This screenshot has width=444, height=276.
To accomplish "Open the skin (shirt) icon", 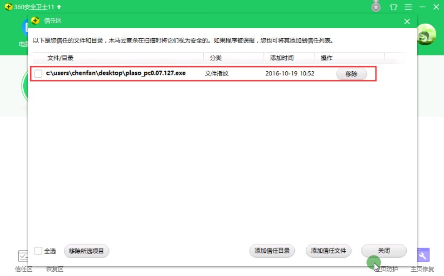I will (x=392, y=7).
